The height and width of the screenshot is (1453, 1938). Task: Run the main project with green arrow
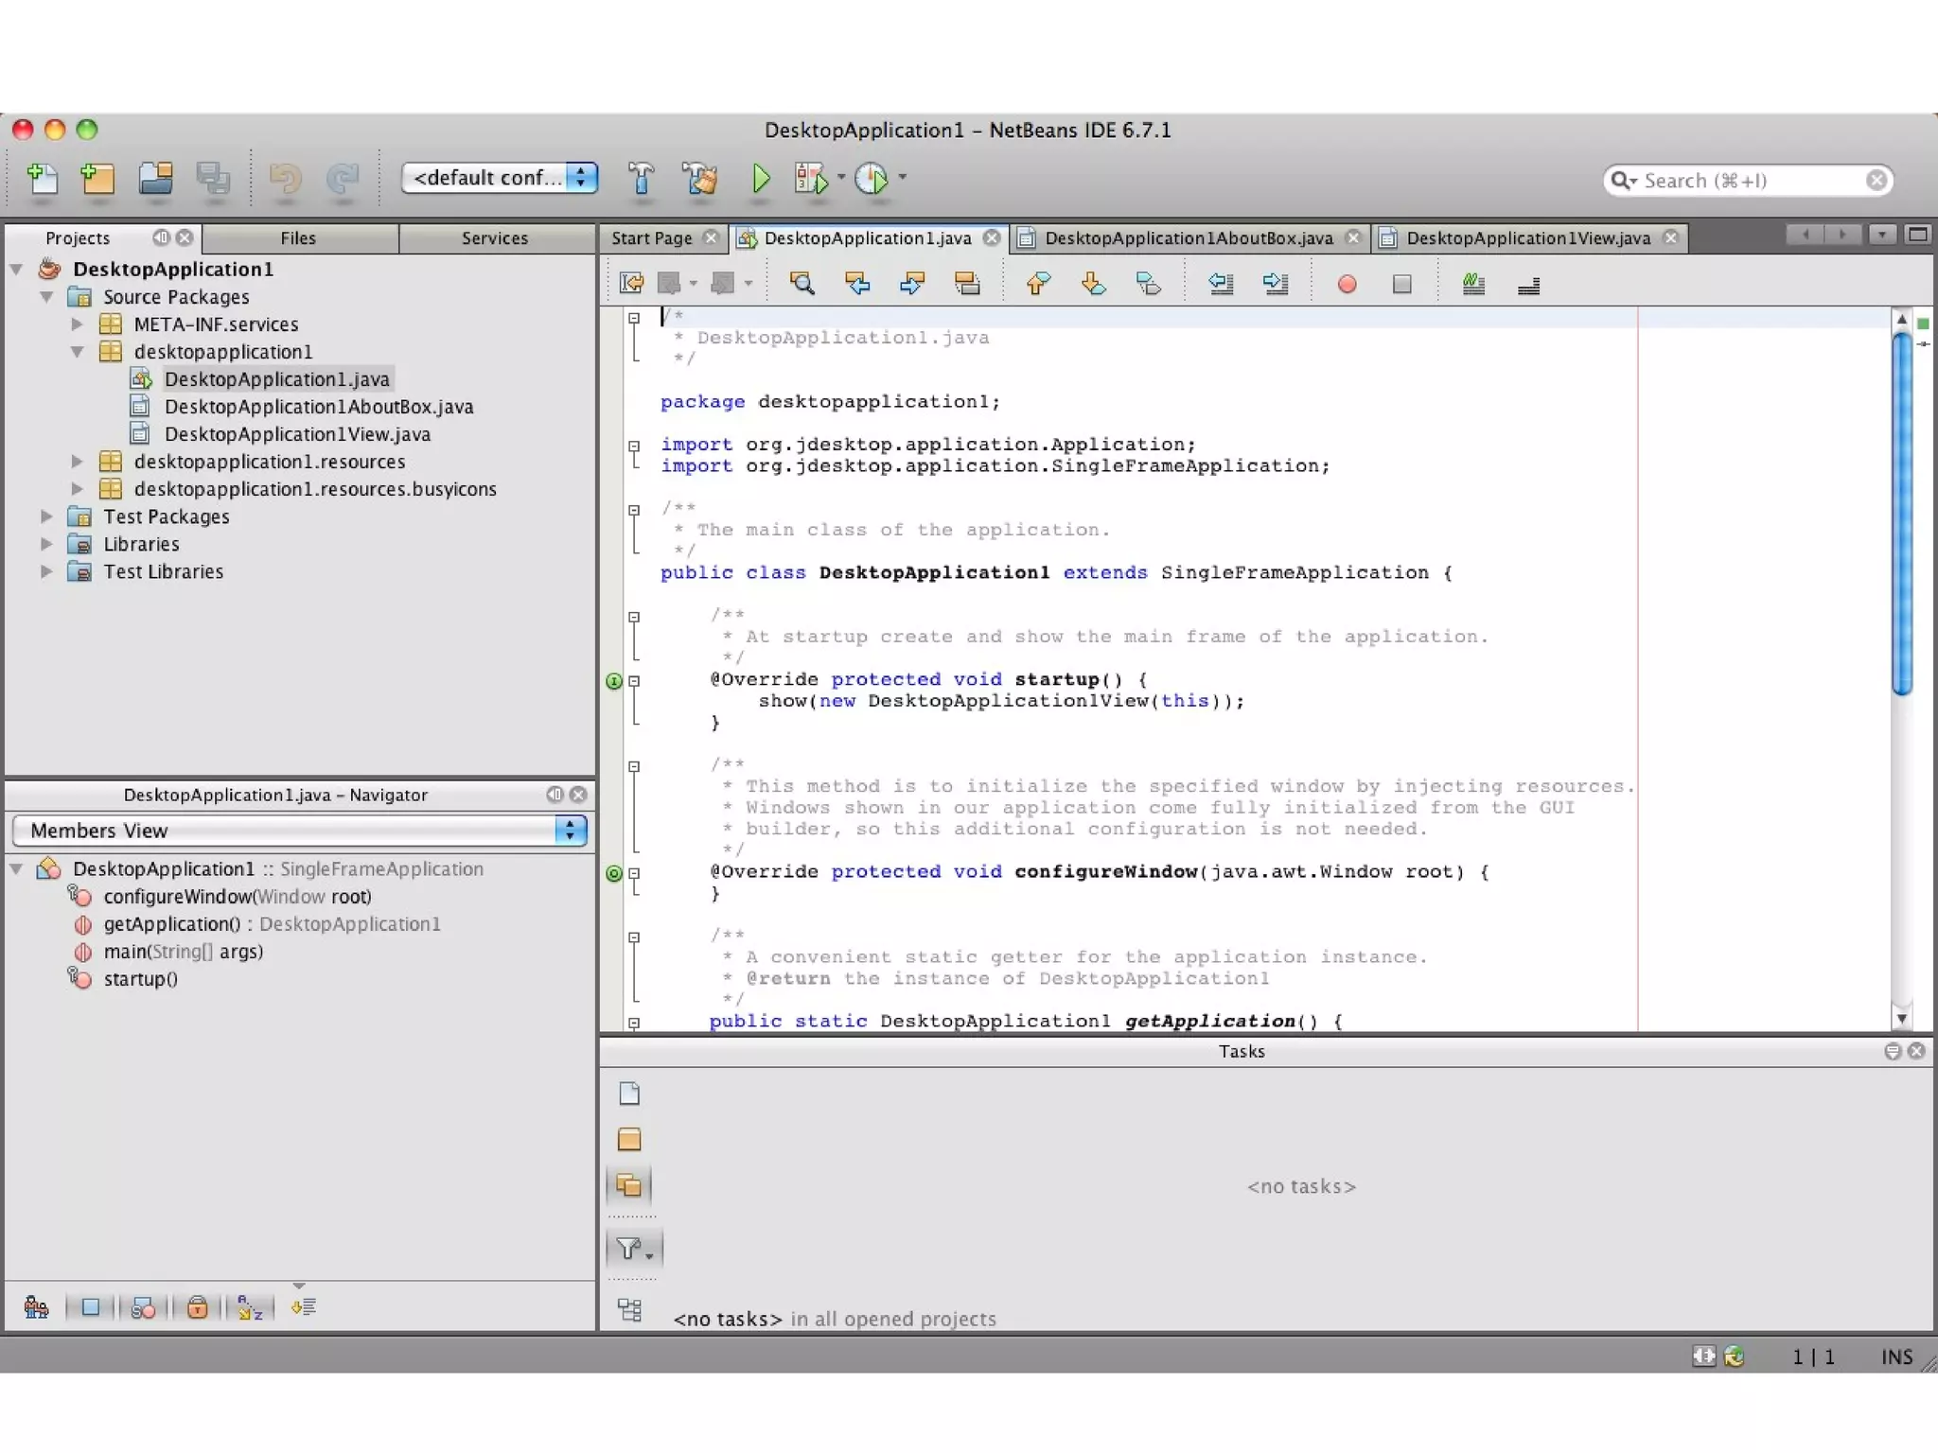(x=761, y=179)
